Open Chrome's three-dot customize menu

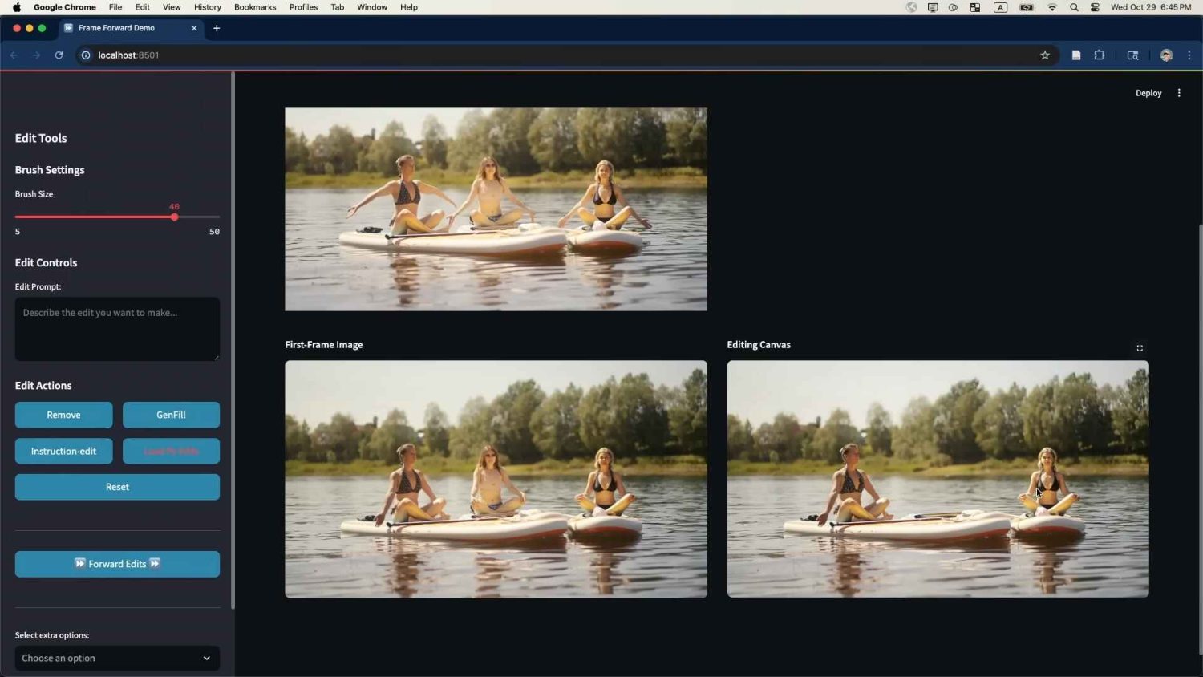pyautogui.click(x=1189, y=55)
